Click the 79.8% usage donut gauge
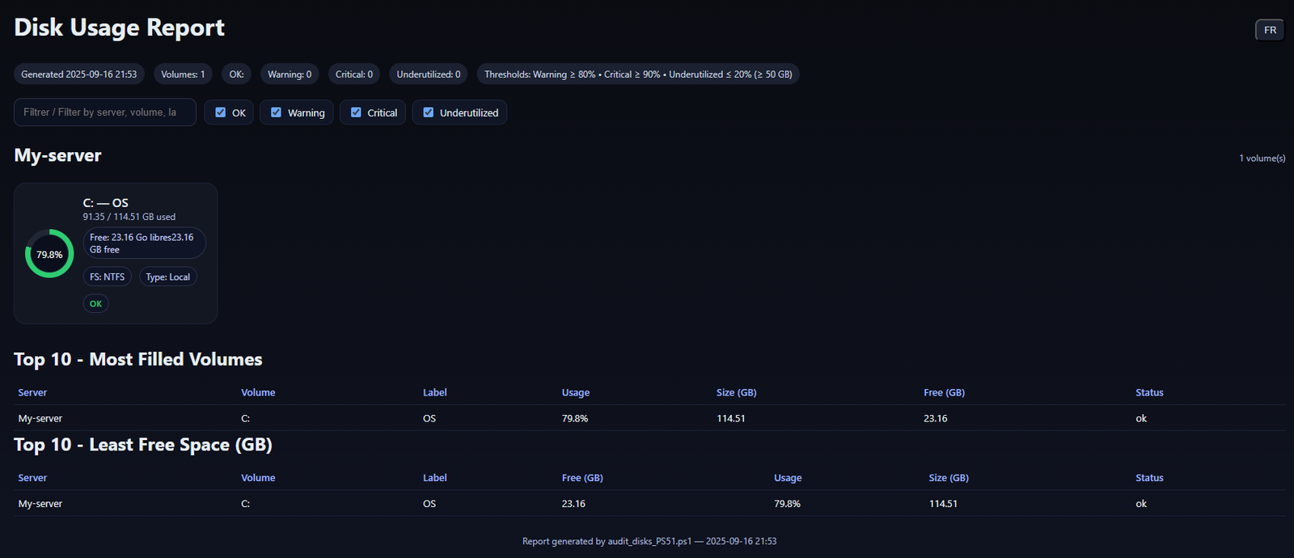 click(49, 254)
